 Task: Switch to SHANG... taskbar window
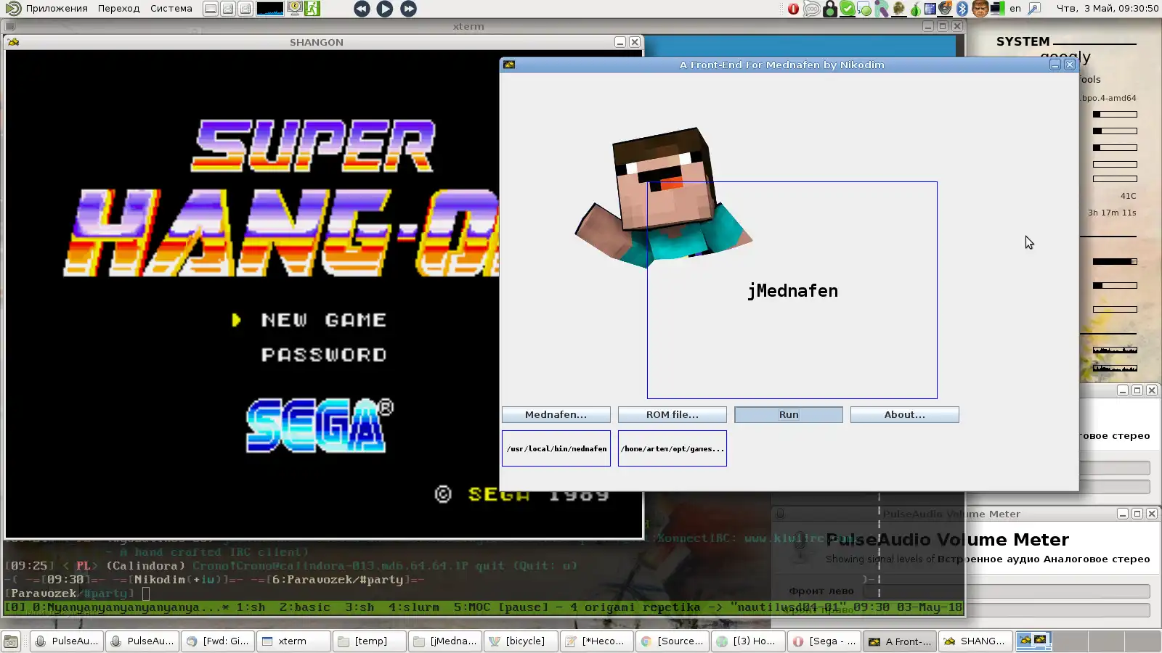point(975,641)
